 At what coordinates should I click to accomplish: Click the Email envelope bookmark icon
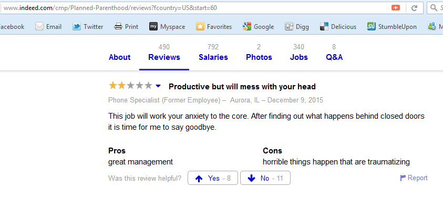point(39,27)
